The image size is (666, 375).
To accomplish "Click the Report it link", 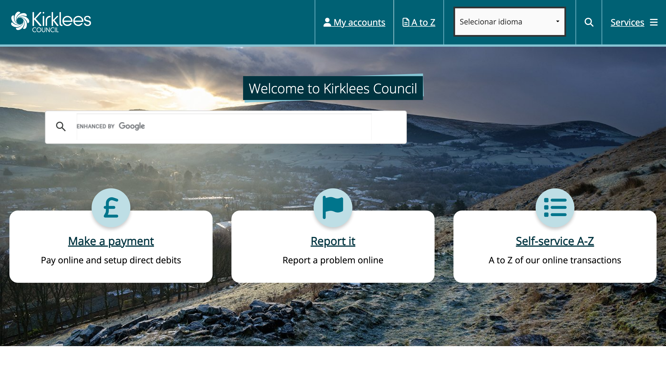I will [333, 241].
